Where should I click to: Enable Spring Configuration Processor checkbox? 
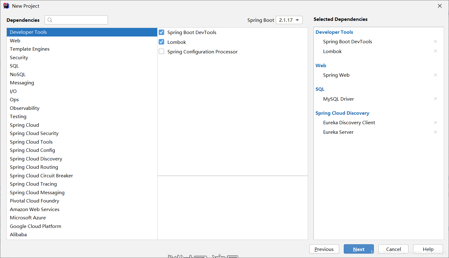click(x=162, y=51)
